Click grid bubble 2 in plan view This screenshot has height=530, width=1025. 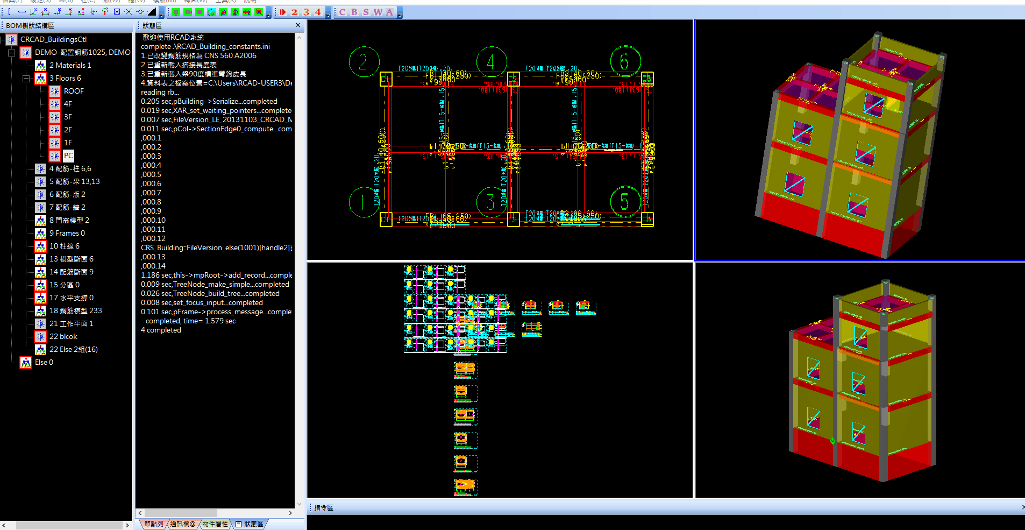pos(364,62)
